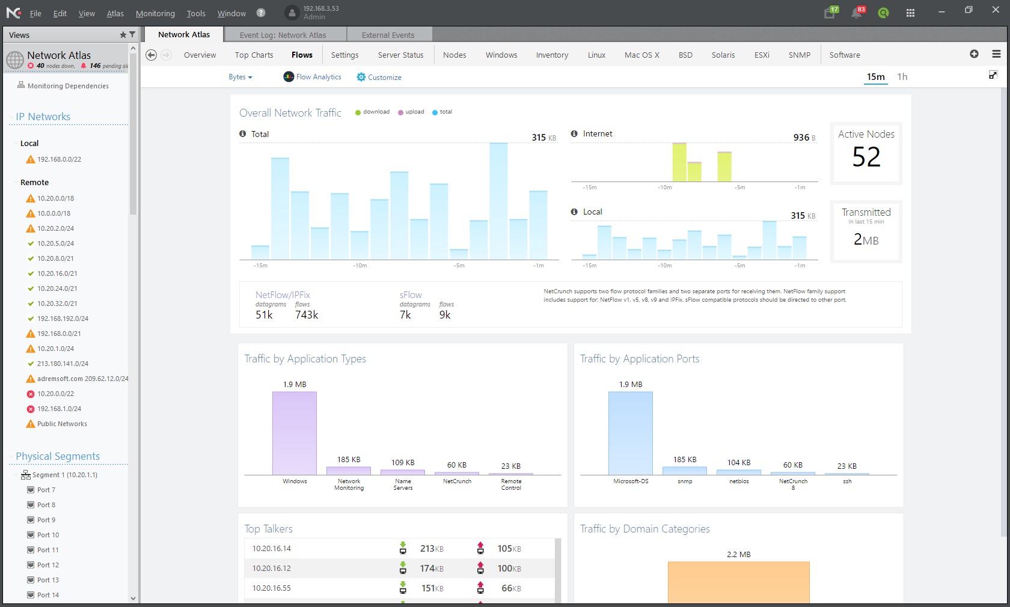Open the alerts bell showing 83
1010x607 pixels.
tap(857, 13)
